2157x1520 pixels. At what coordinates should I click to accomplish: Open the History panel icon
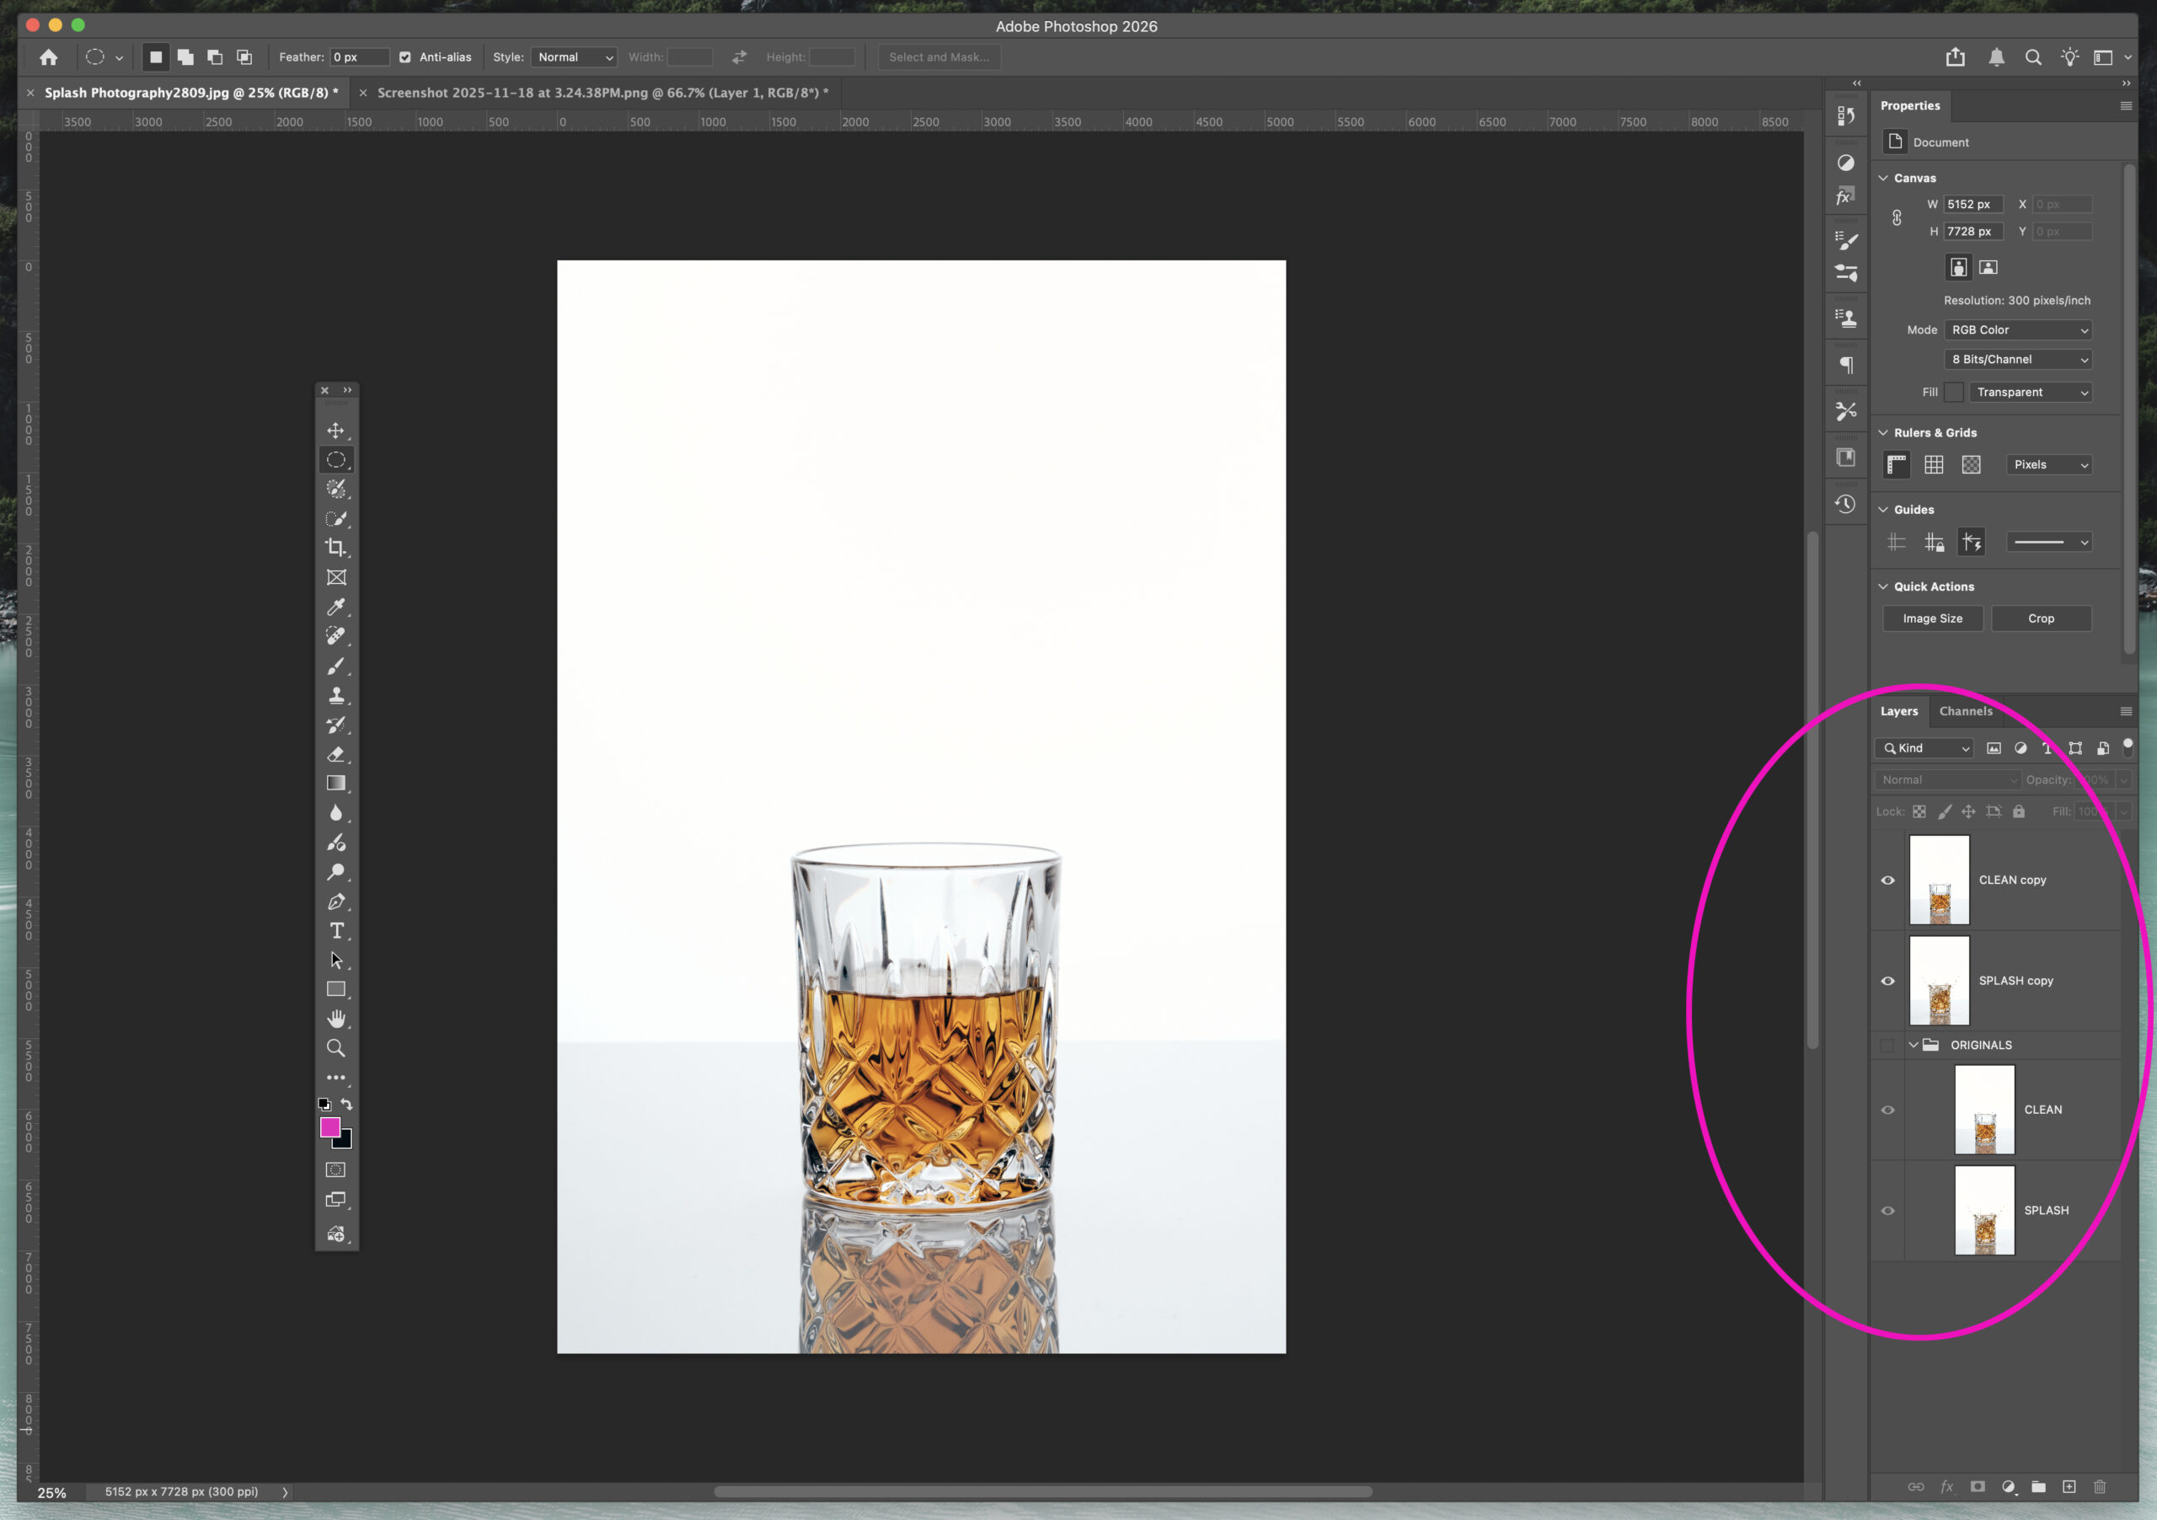pos(1846,505)
